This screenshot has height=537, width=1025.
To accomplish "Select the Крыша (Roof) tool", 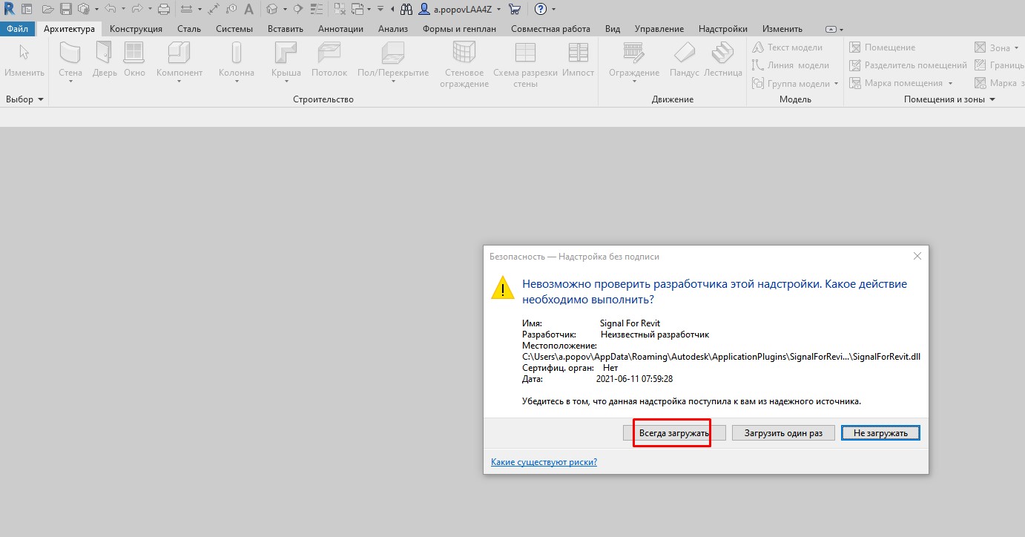I will [286, 61].
